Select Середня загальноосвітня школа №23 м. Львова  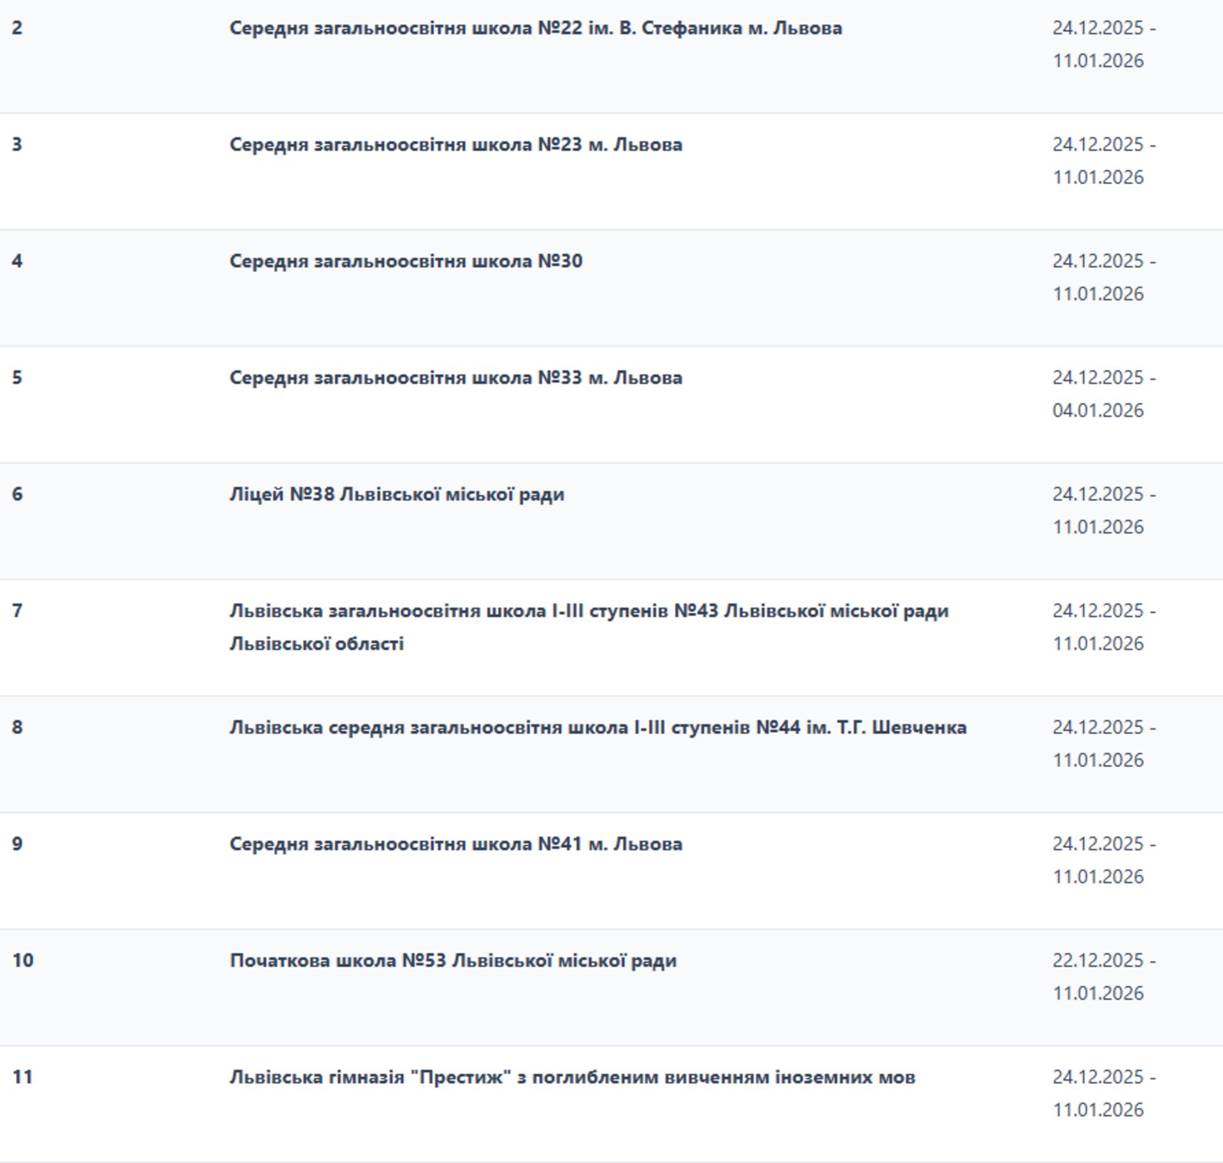click(455, 144)
